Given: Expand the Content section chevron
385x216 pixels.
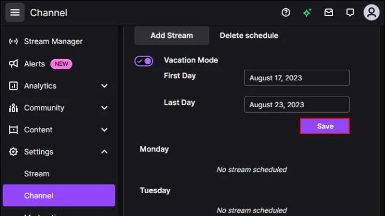Looking at the screenshot, I should click(x=104, y=129).
